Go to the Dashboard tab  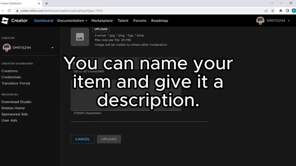[x=43, y=21]
